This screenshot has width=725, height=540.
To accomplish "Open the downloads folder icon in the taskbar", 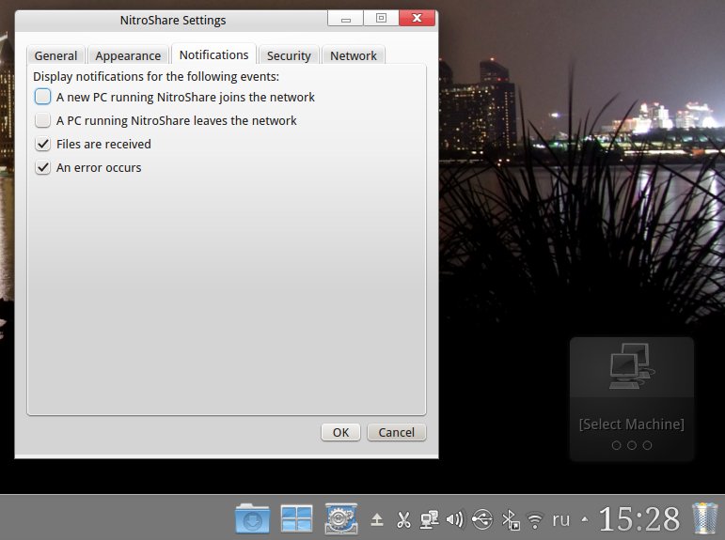I will point(252,518).
